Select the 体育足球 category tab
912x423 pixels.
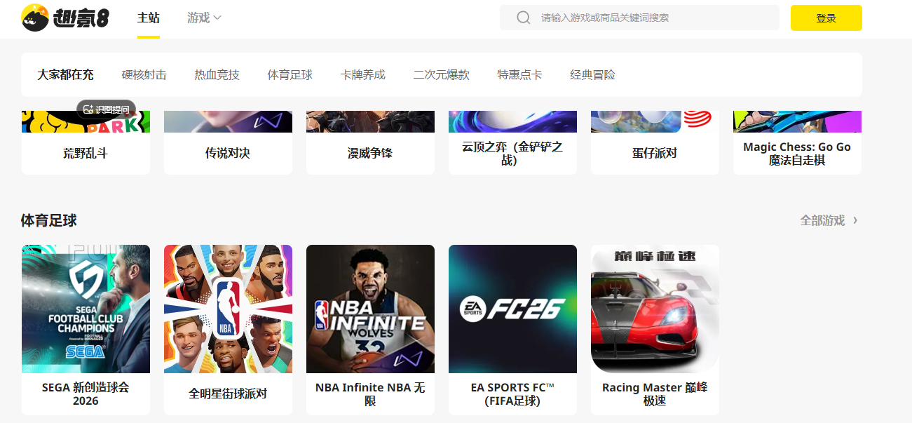click(x=290, y=74)
